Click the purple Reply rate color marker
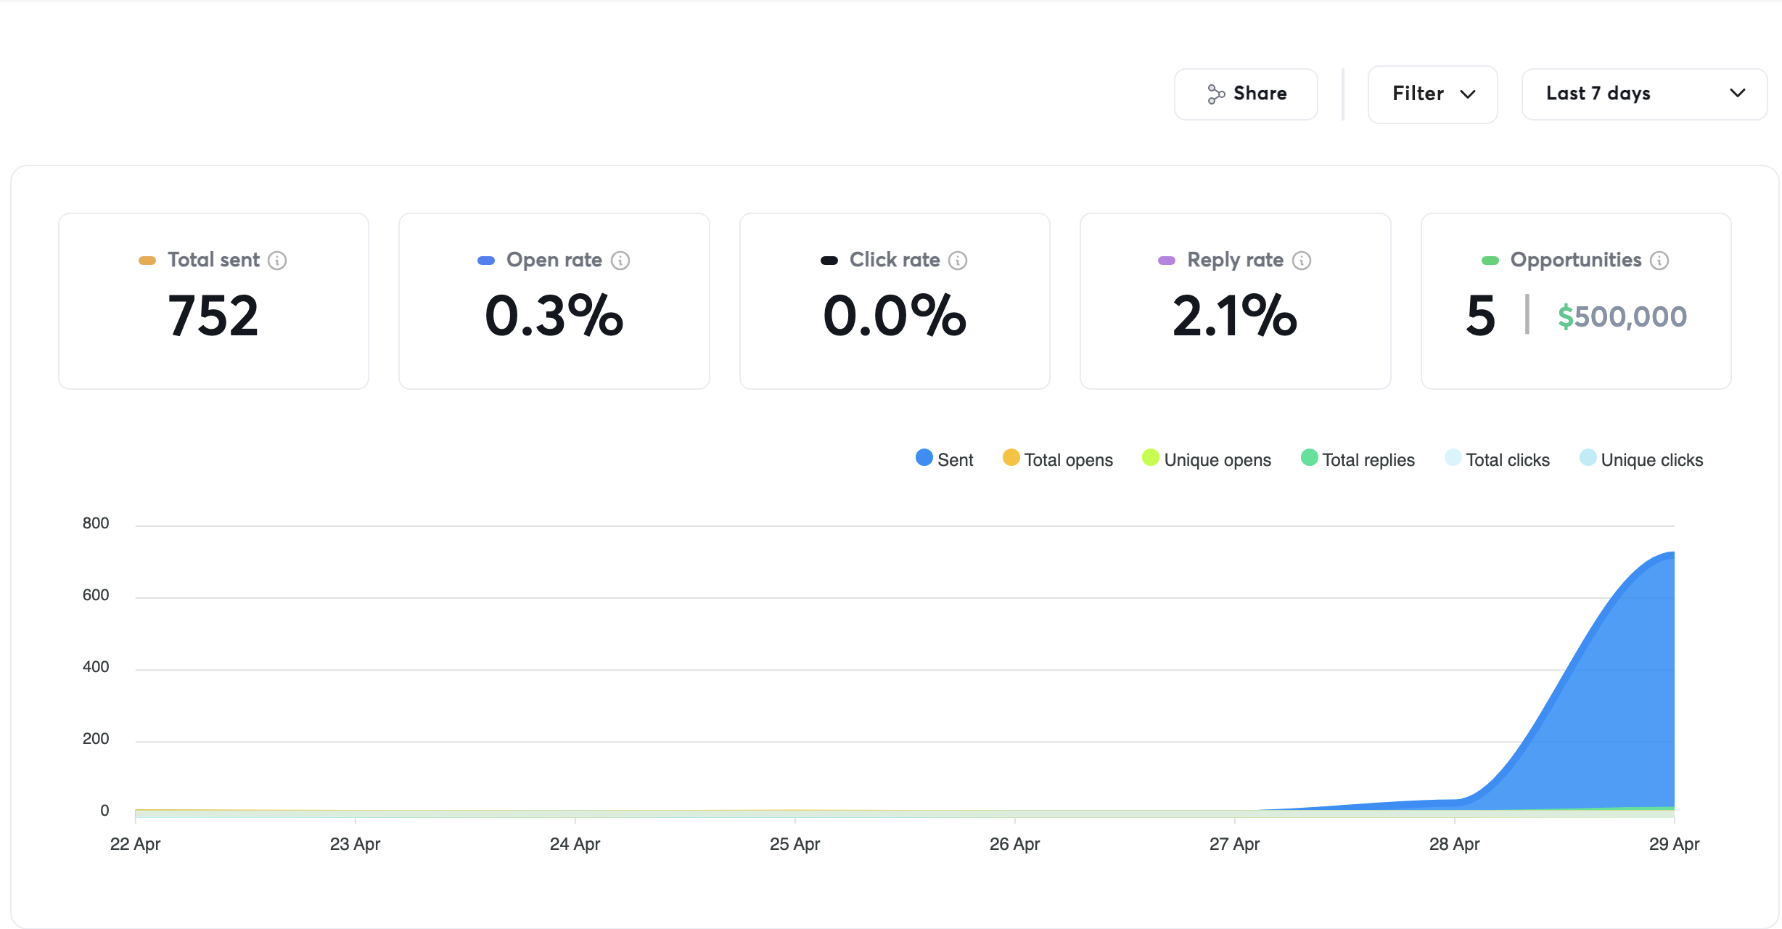Viewport: 1782px width, 929px height. click(1167, 261)
